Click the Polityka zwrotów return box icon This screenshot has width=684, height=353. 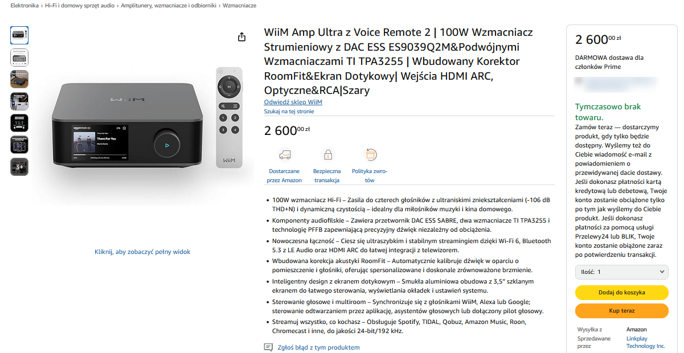370,154
